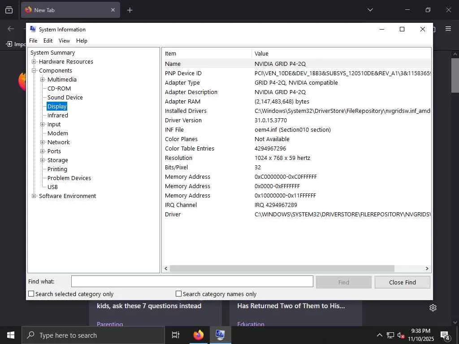Screen dimensions: 459x344
Task: Click Firefox page vertical scrollbar thumb
Action: [455, 75]
